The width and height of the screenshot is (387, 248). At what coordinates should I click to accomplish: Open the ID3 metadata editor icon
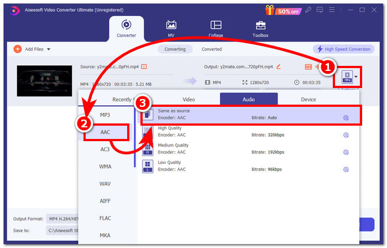click(308, 66)
